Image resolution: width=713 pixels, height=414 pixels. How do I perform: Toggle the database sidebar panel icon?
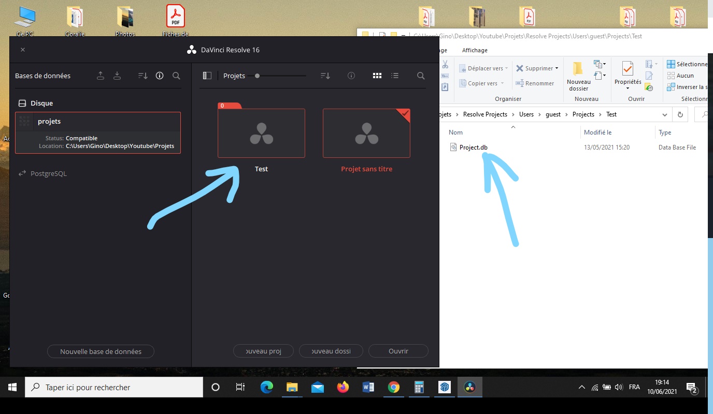point(207,76)
